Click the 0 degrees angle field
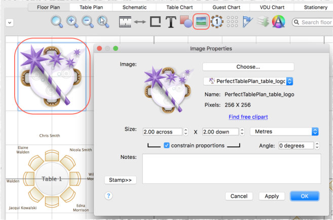The image size is (333, 220). coord(296,145)
